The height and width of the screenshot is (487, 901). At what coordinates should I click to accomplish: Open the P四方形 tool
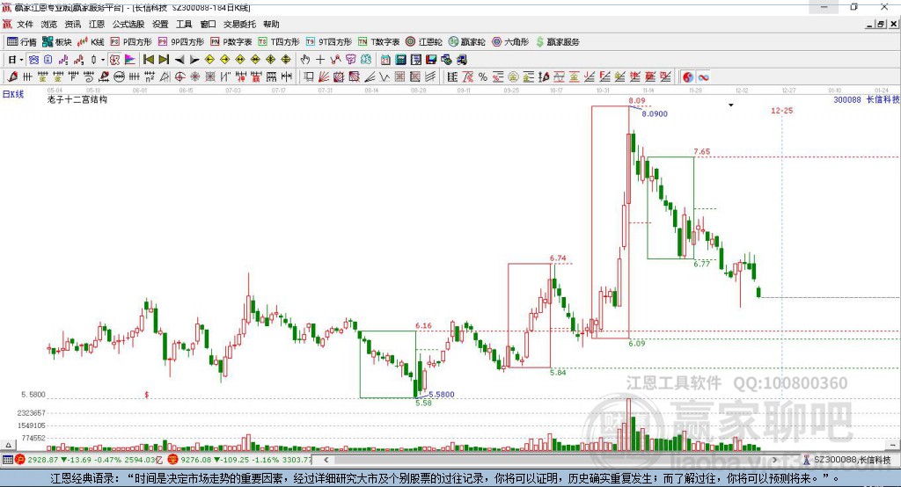coord(131,42)
